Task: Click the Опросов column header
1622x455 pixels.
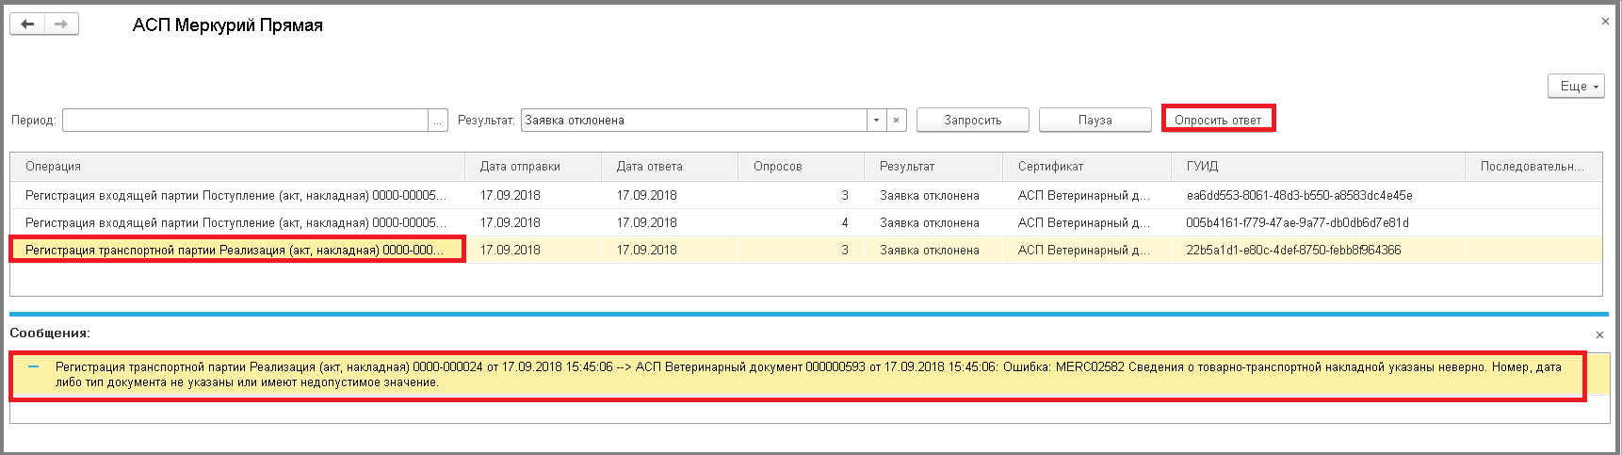Action: click(801, 166)
